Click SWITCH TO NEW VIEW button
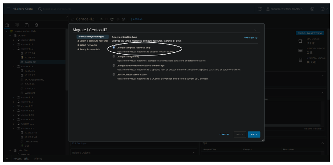 310,33
